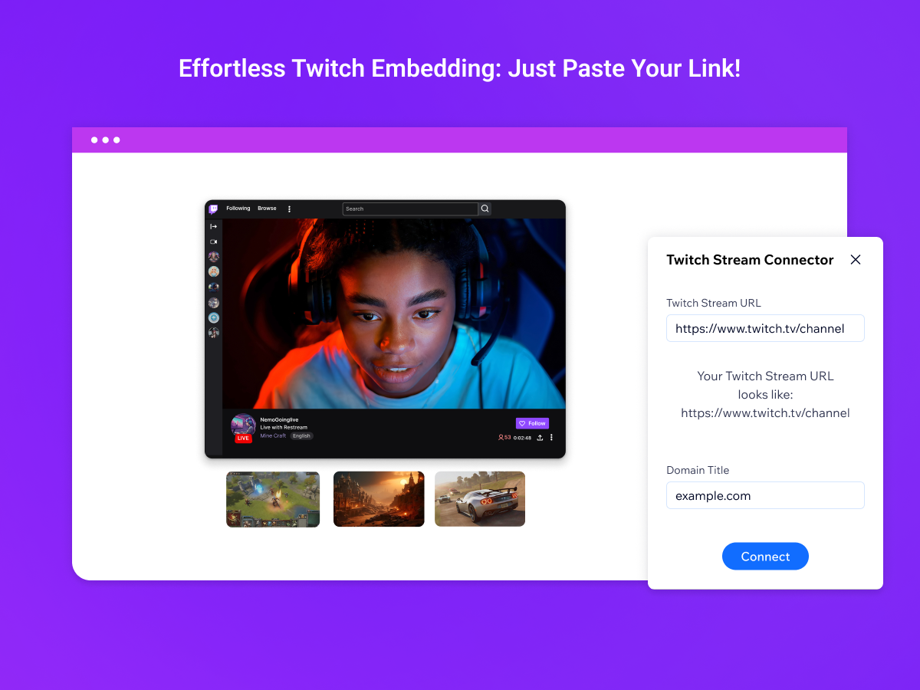Click the share upload icon
The height and width of the screenshot is (690, 920).
click(540, 438)
